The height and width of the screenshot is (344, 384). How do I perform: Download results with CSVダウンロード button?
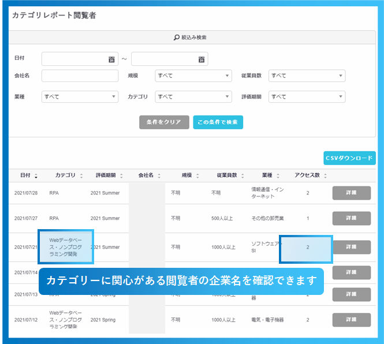click(349, 158)
